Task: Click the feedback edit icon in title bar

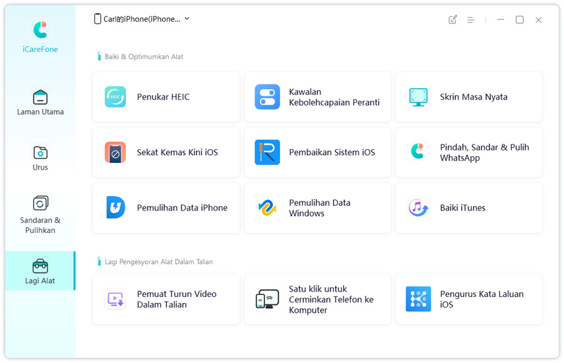Action: [x=453, y=20]
